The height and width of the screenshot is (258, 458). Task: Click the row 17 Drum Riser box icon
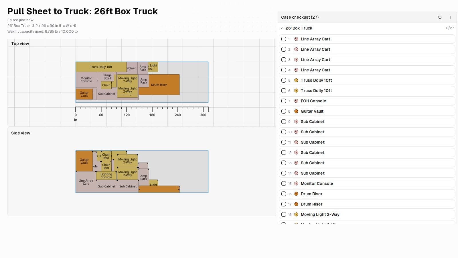296,204
